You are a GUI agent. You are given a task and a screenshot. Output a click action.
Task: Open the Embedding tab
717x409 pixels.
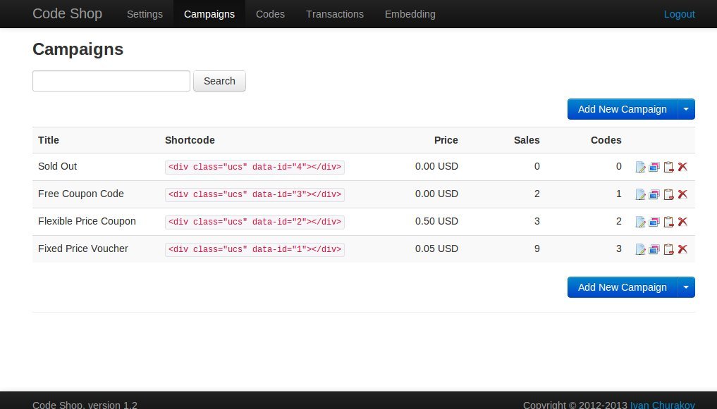point(410,14)
